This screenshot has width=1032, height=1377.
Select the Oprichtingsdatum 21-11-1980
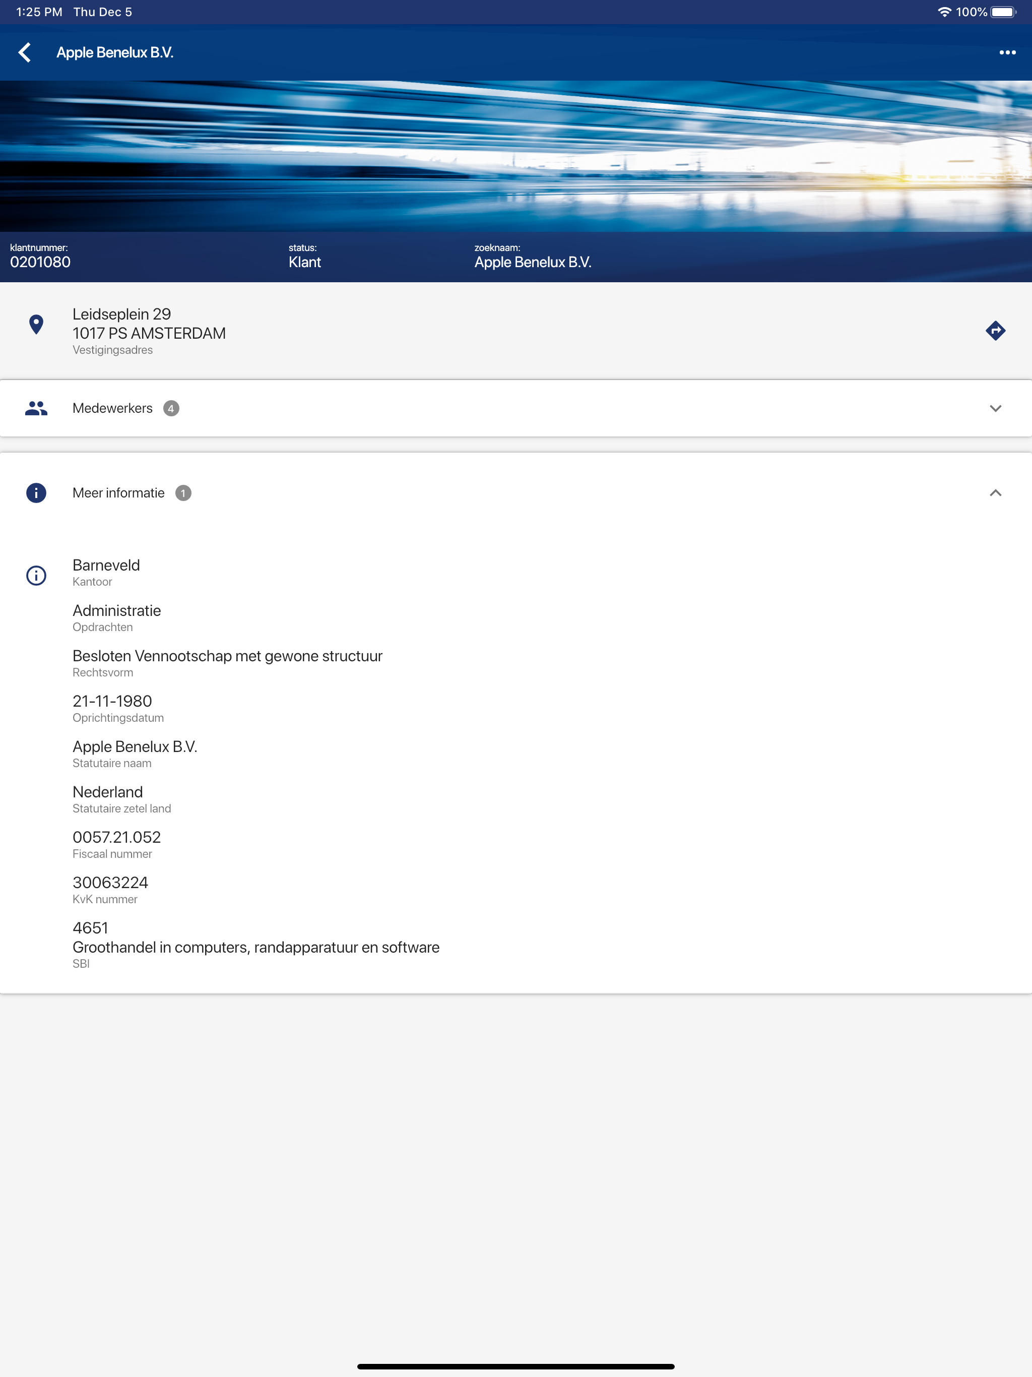click(x=112, y=701)
